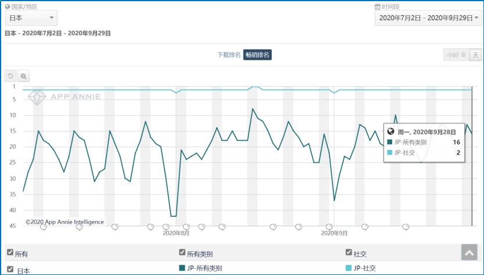Click the event bubble just left of 2020年8月

pyautogui.click(x=166, y=227)
